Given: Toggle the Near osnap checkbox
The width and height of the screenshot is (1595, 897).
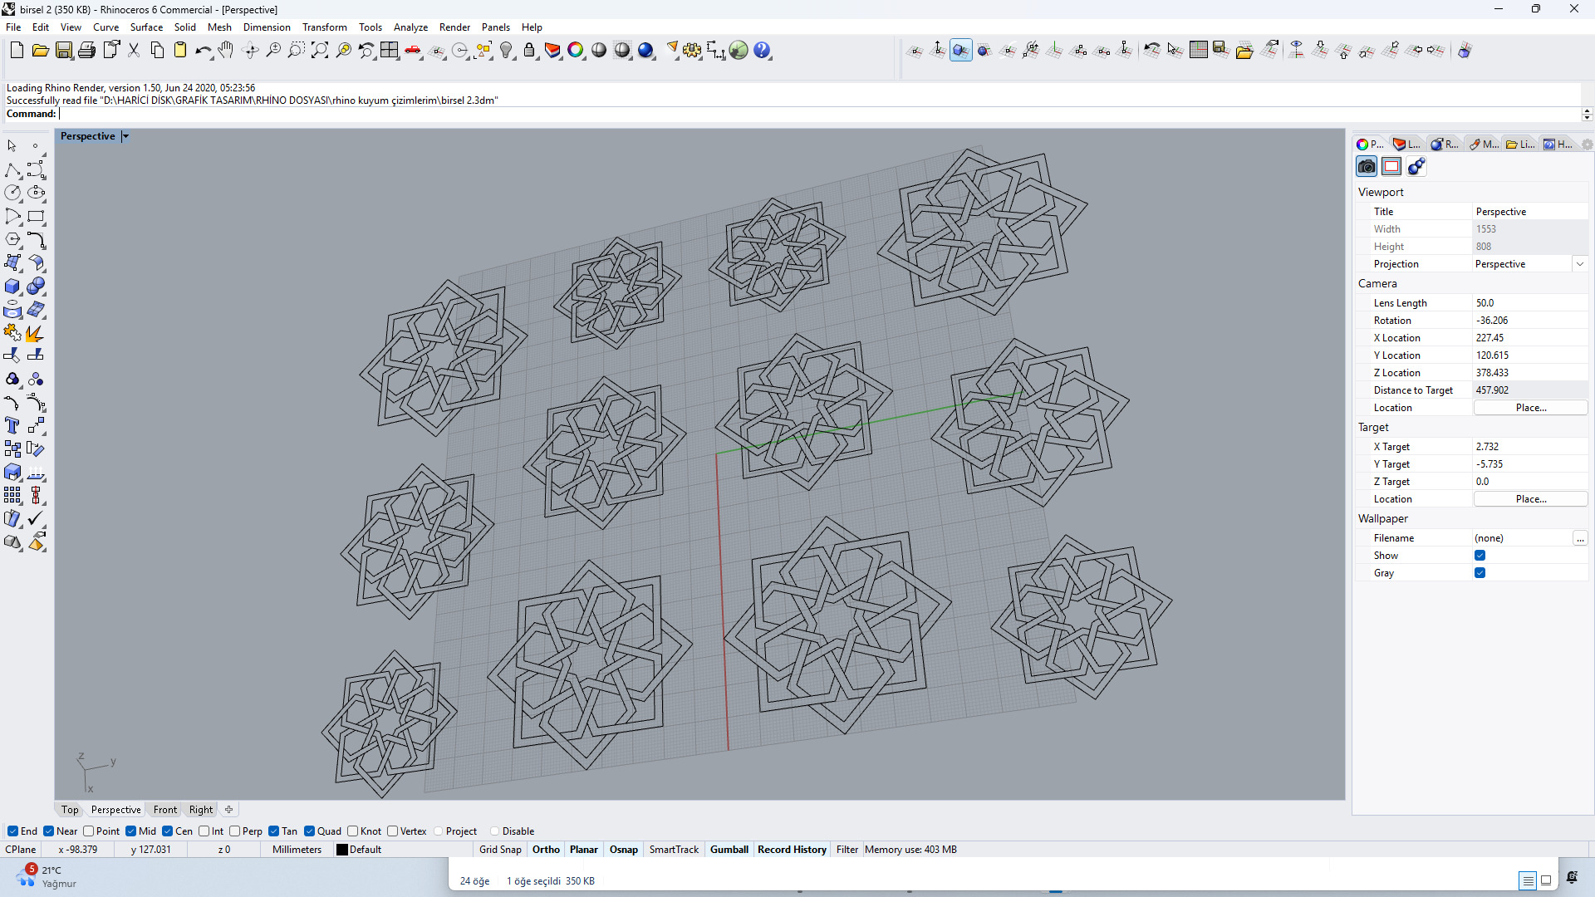Looking at the screenshot, I should click(49, 831).
